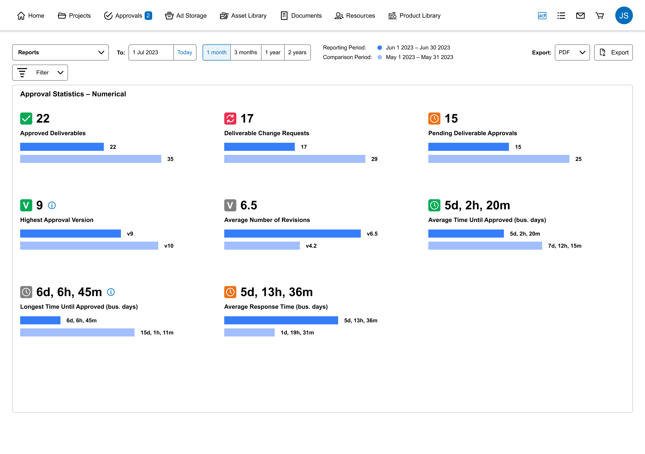Select the 2 years period
The height and width of the screenshot is (454, 645).
(x=297, y=52)
